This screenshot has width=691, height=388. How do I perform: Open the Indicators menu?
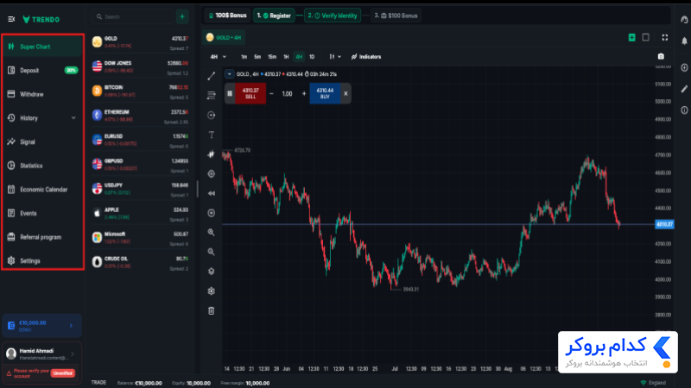[366, 57]
